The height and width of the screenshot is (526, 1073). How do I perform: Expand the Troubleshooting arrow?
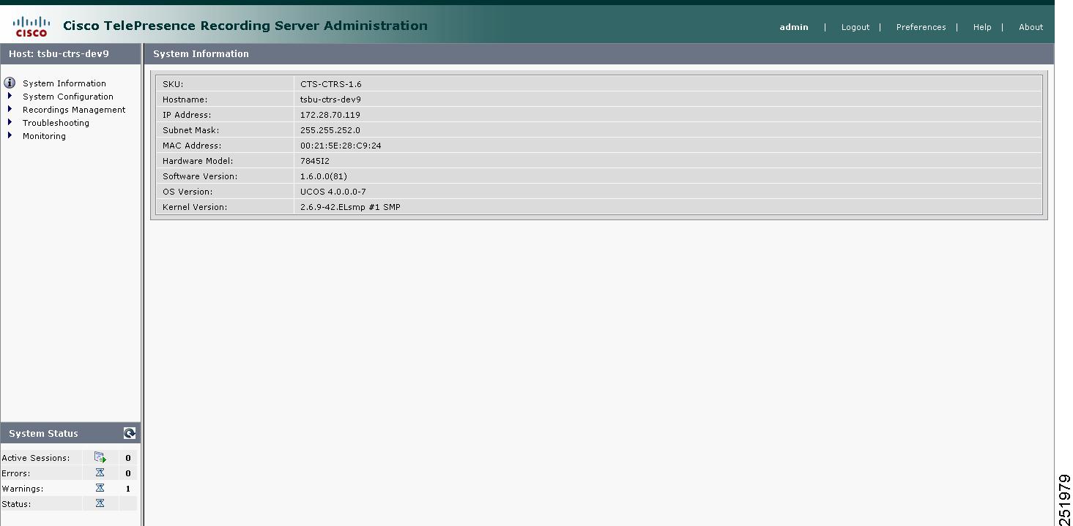(x=10, y=122)
